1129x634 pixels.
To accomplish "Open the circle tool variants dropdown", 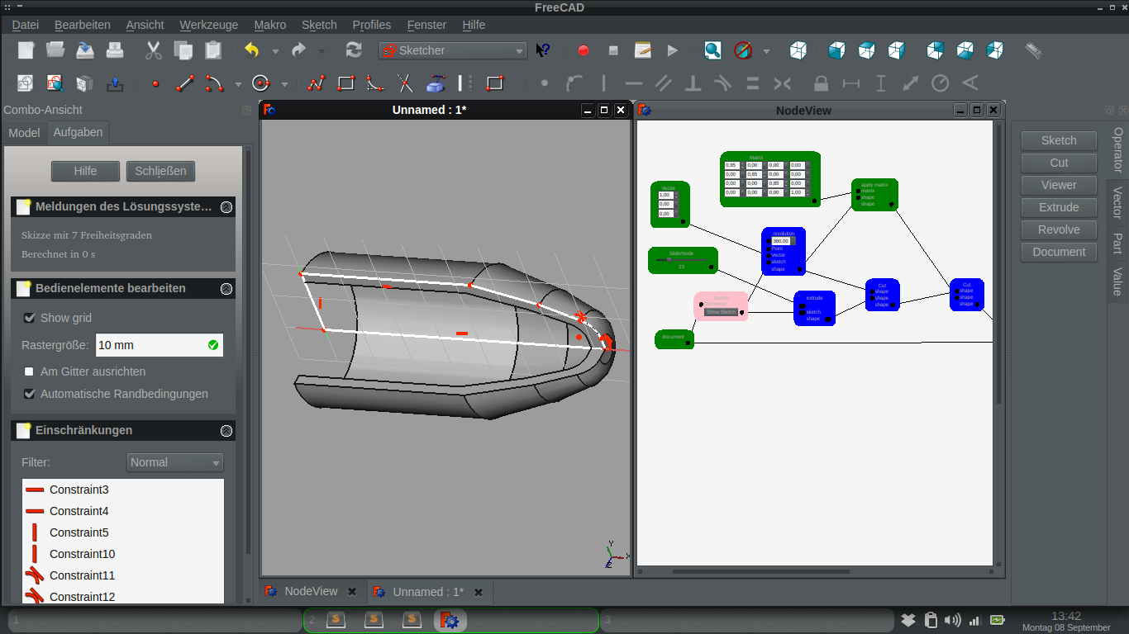I will [284, 84].
